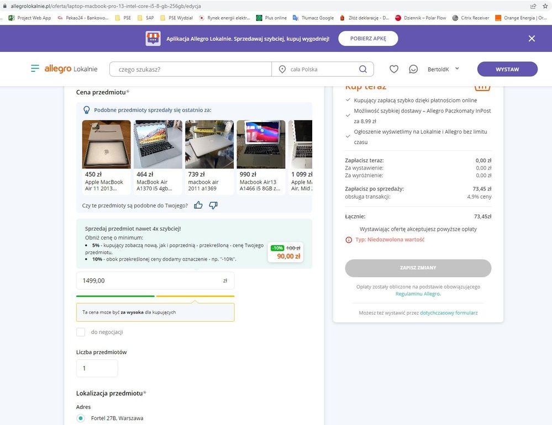Open Pekao24 bookmark
The height and width of the screenshot is (425, 552).
[x=83, y=18]
